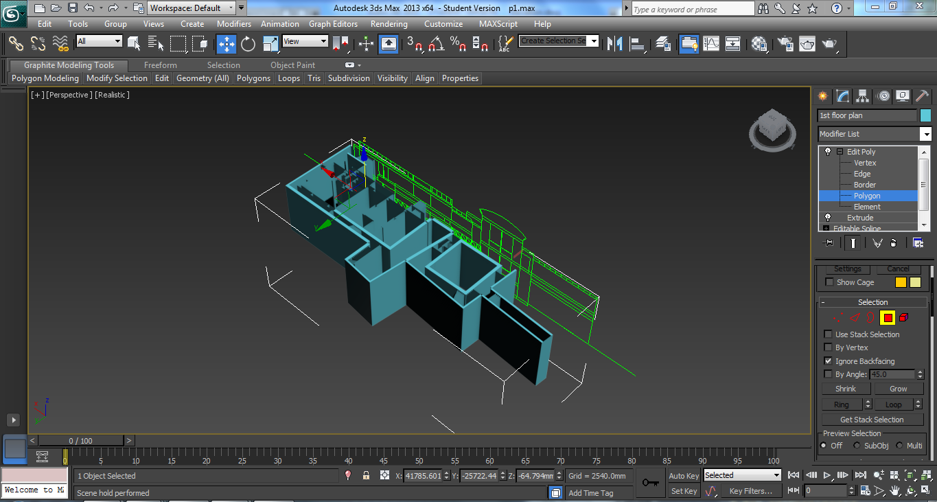The image size is (937, 502).
Task: Switch to the Hierarchy command panel
Action: tap(863, 96)
